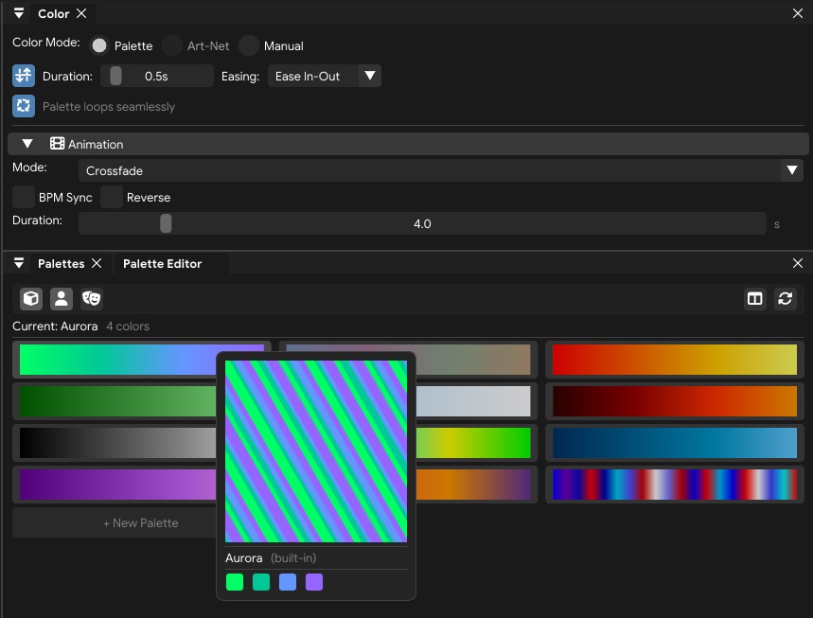Click the "(built-in)" label in the preview
The height and width of the screenshot is (618, 813).
coord(293,557)
